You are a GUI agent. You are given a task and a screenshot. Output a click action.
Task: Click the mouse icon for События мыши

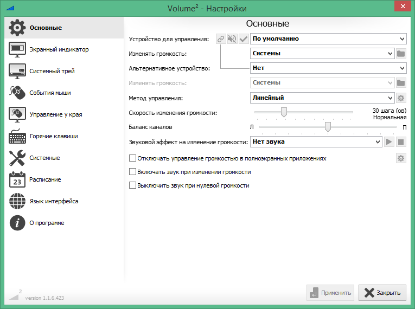(17, 93)
